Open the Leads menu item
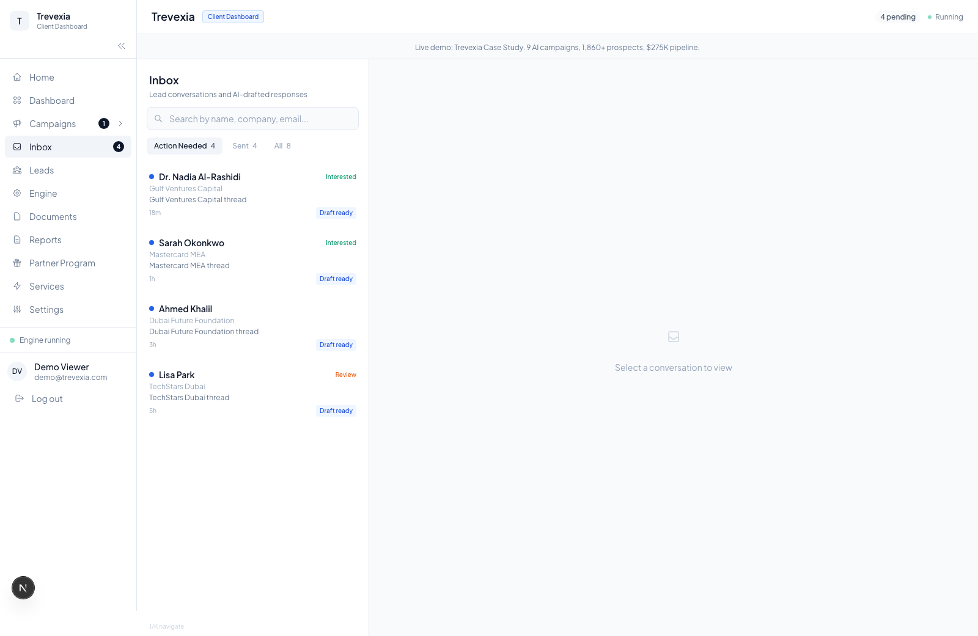 tap(68, 170)
